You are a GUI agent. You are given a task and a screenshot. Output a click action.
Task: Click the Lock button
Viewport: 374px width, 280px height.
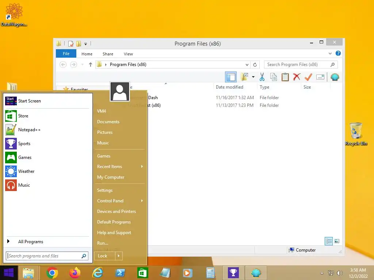[x=105, y=256]
